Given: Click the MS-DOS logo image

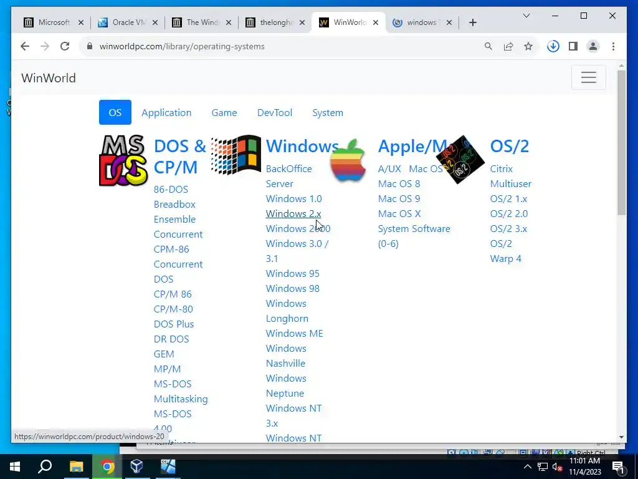Looking at the screenshot, I should (123, 160).
